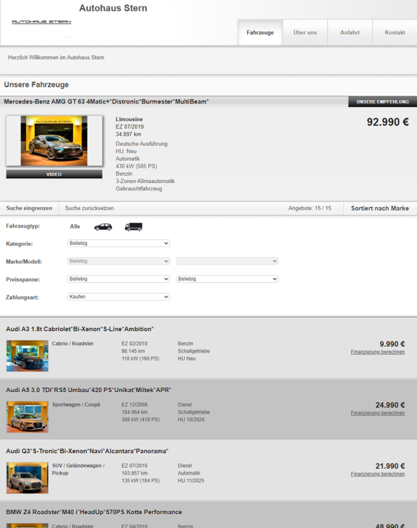Open Audi A3 1.8t Cabriolet listing title
This screenshot has height=528, width=417.
[80, 329]
